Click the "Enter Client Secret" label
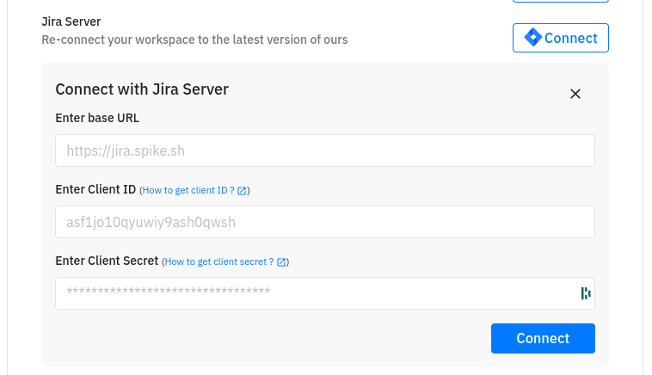This screenshot has height=375, width=652. pos(107,261)
